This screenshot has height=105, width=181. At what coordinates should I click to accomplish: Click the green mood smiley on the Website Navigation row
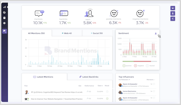click(x=107, y=99)
